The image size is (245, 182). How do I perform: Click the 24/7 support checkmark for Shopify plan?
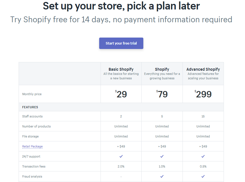click(x=162, y=156)
